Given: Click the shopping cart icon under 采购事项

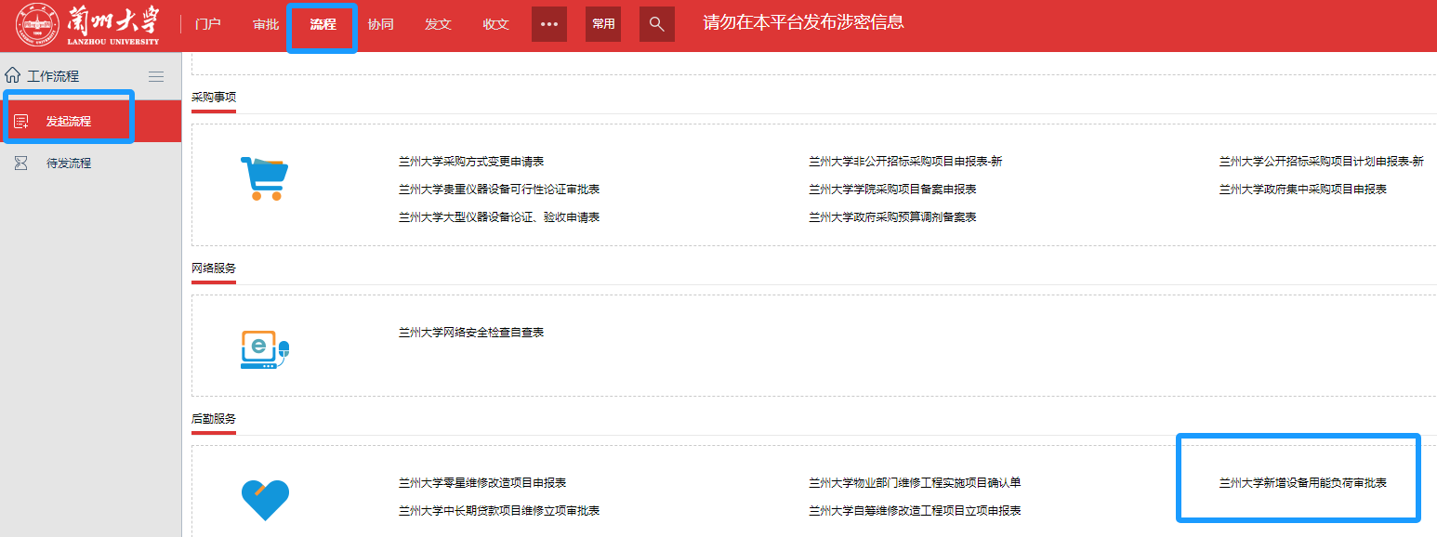Looking at the screenshot, I should coord(264,177).
